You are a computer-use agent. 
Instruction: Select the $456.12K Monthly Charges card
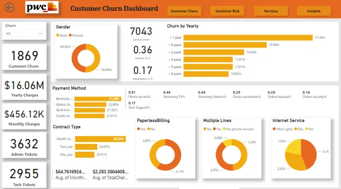(x=24, y=116)
